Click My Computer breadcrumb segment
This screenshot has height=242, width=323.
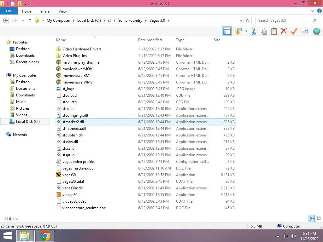(x=58, y=20)
